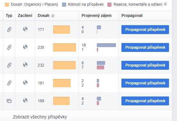Open the info icon next to Dosah header
This screenshot has width=177, height=121.
pos(53,16)
